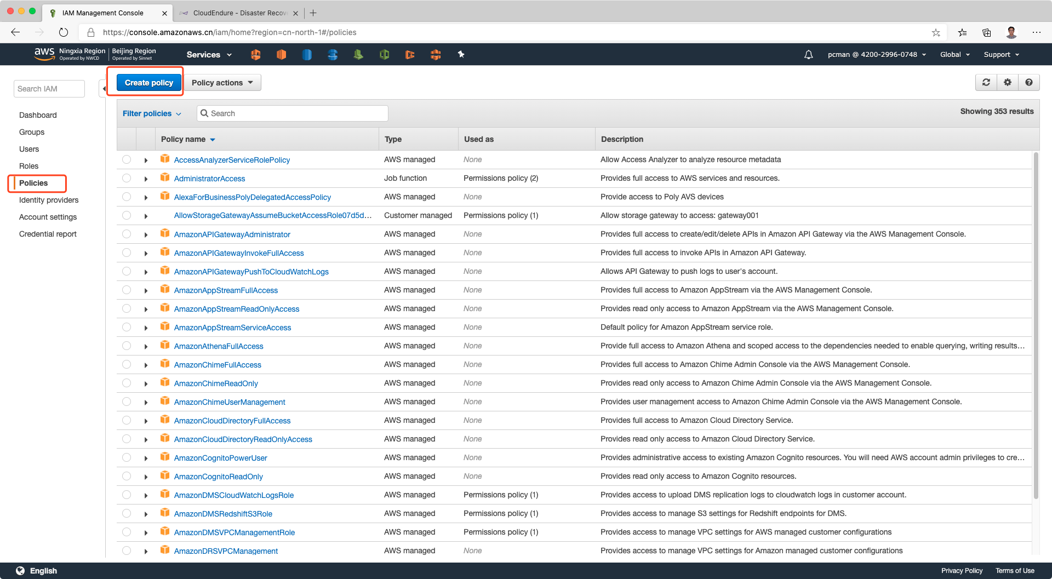Screen dimensions: 1052x579
Task: Click the pin shortcut icon in AWS navbar
Action: point(461,54)
